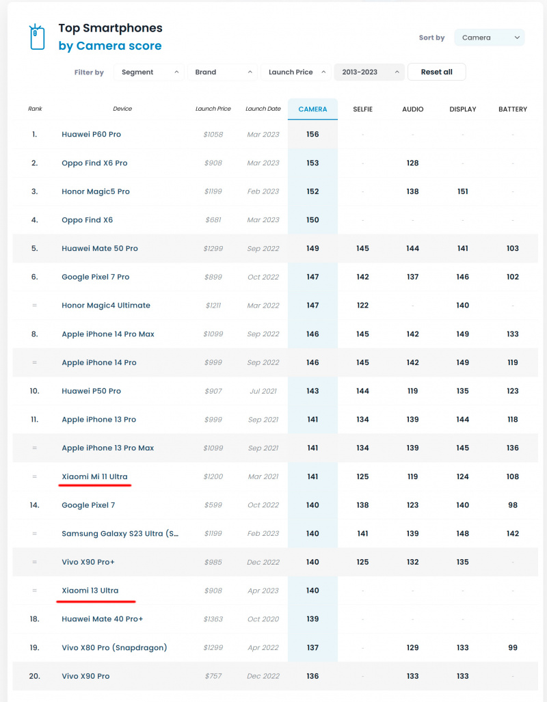Switch to the AUDIO column tab
The width and height of the screenshot is (547, 702).
(x=412, y=109)
